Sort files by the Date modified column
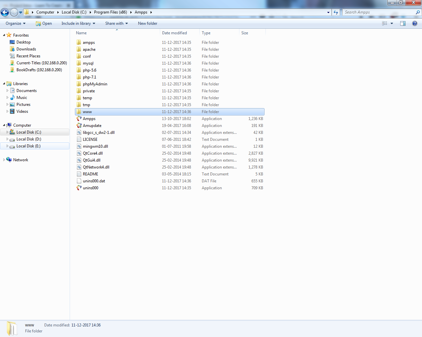Viewport: 422px width, 337px height. coord(174,33)
